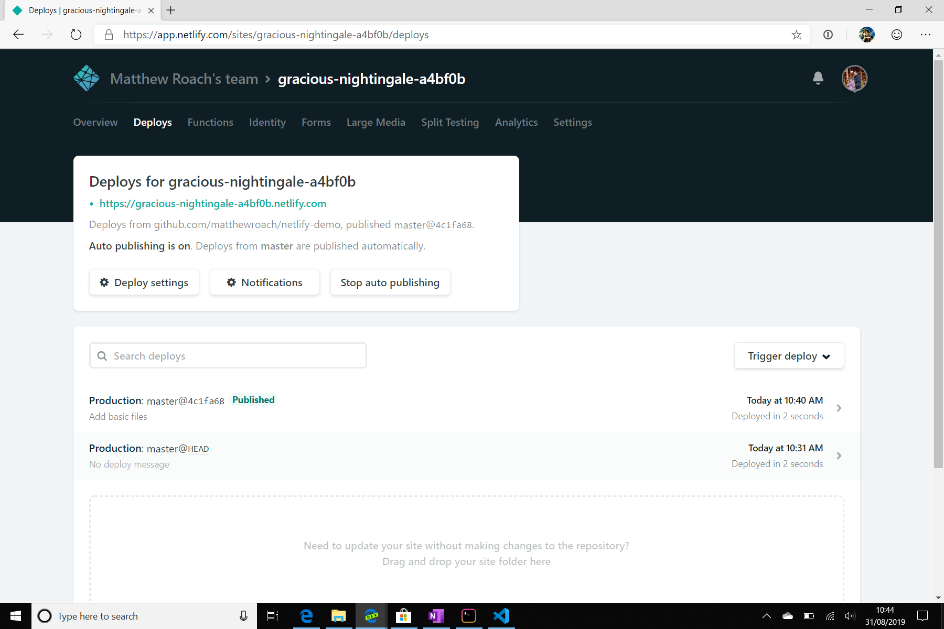Click the Search deploys field
This screenshot has height=629, width=944.
point(228,356)
